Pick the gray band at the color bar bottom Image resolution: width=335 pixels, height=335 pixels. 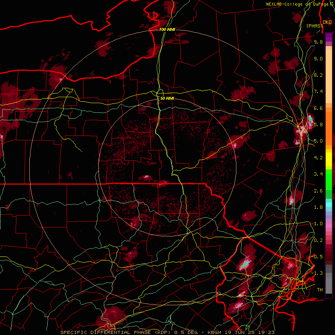click(329, 279)
